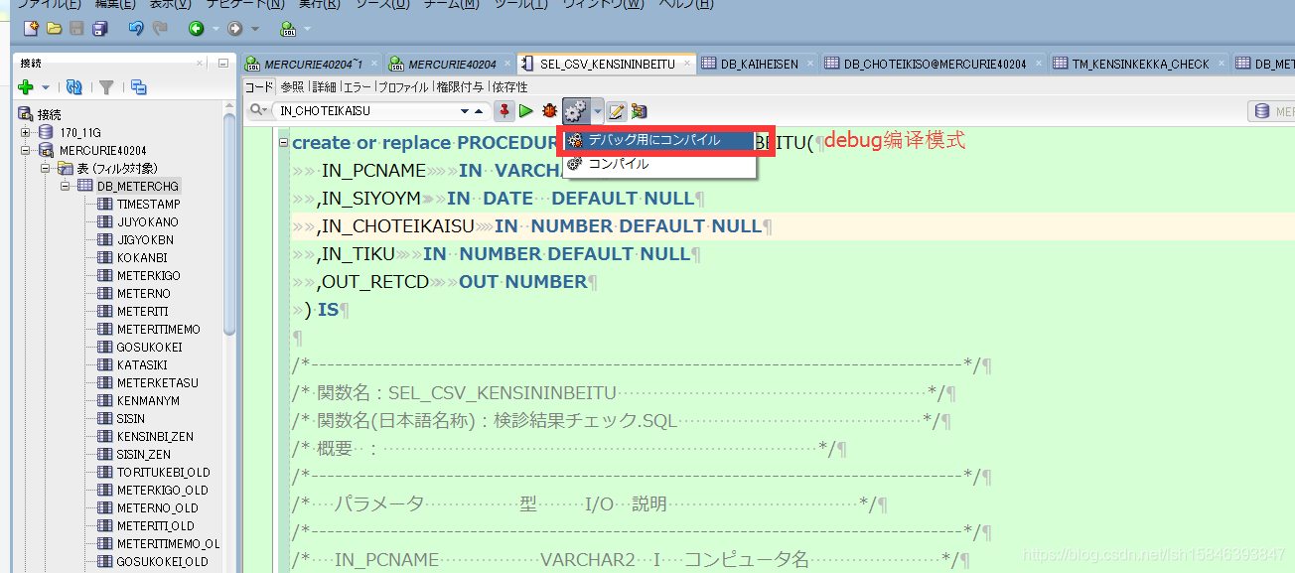The width and height of the screenshot is (1295, 573).
Task: Expand the 170_11G connection node
Action: point(26,132)
